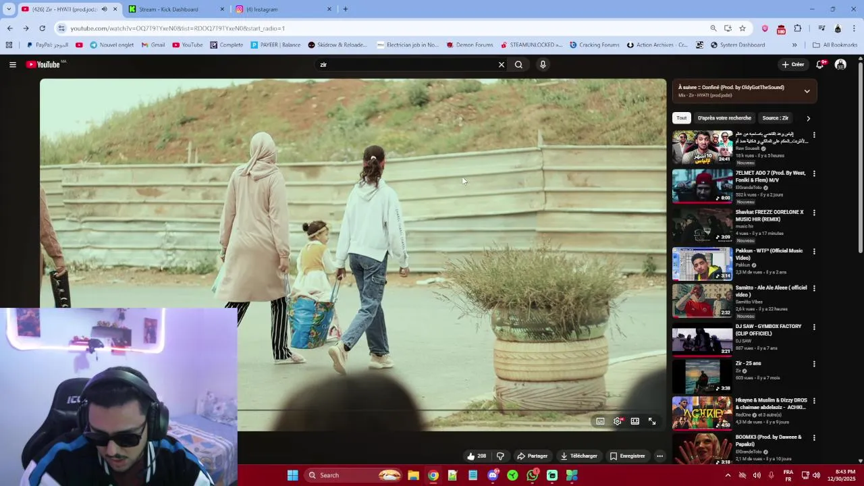Open more actions menu below the video

pyautogui.click(x=659, y=456)
